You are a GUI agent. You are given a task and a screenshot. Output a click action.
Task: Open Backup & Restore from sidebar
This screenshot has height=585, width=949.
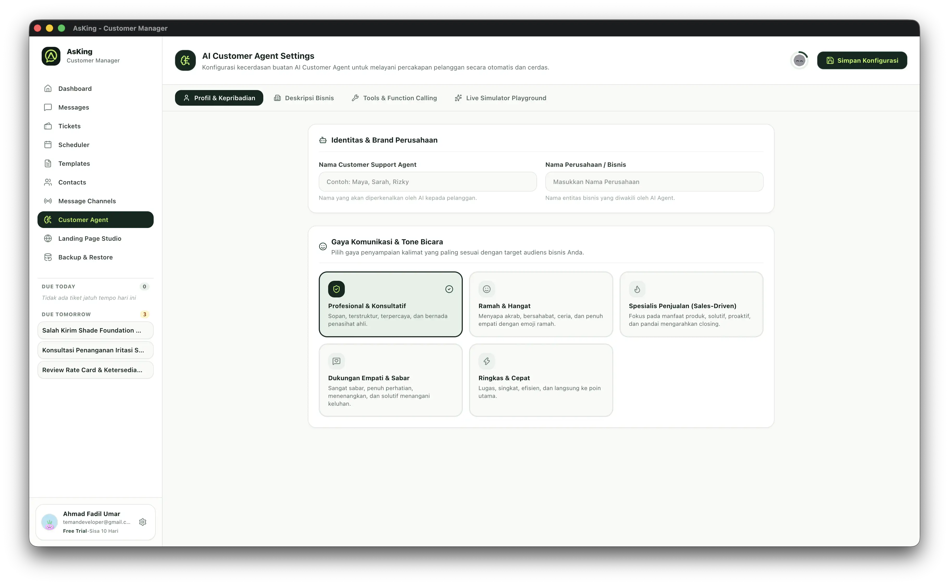point(95,257)
